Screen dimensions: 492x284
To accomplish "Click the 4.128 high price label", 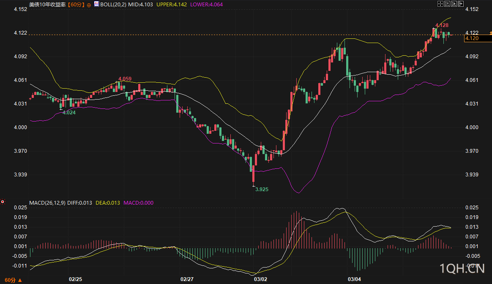I will point(442,25).
